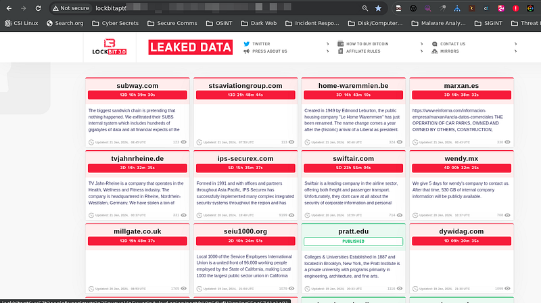Open the CONTACT US menu item
Image resolution: width=541 pixels, height=303 pixels.
tap(452, 44)
